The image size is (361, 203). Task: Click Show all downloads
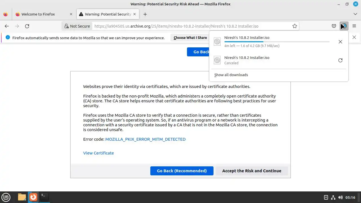click(x=231, y=75)
